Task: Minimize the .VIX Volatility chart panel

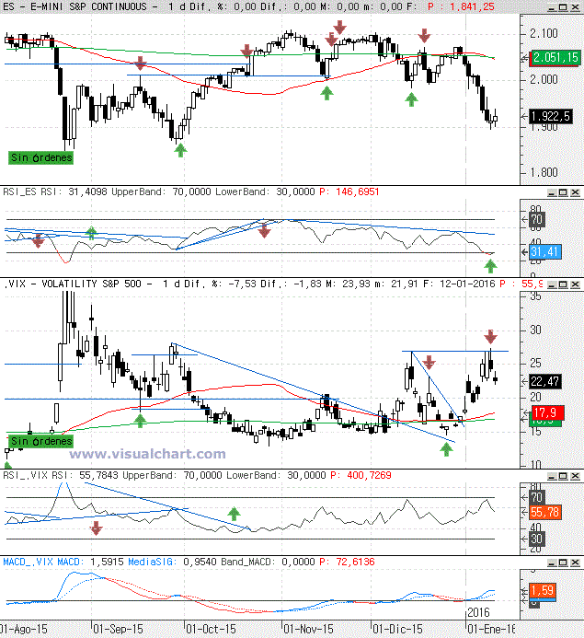Action: 552,284
